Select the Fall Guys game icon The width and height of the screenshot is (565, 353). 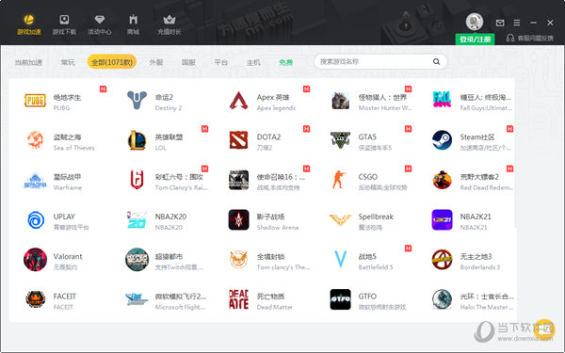point(443,100)
